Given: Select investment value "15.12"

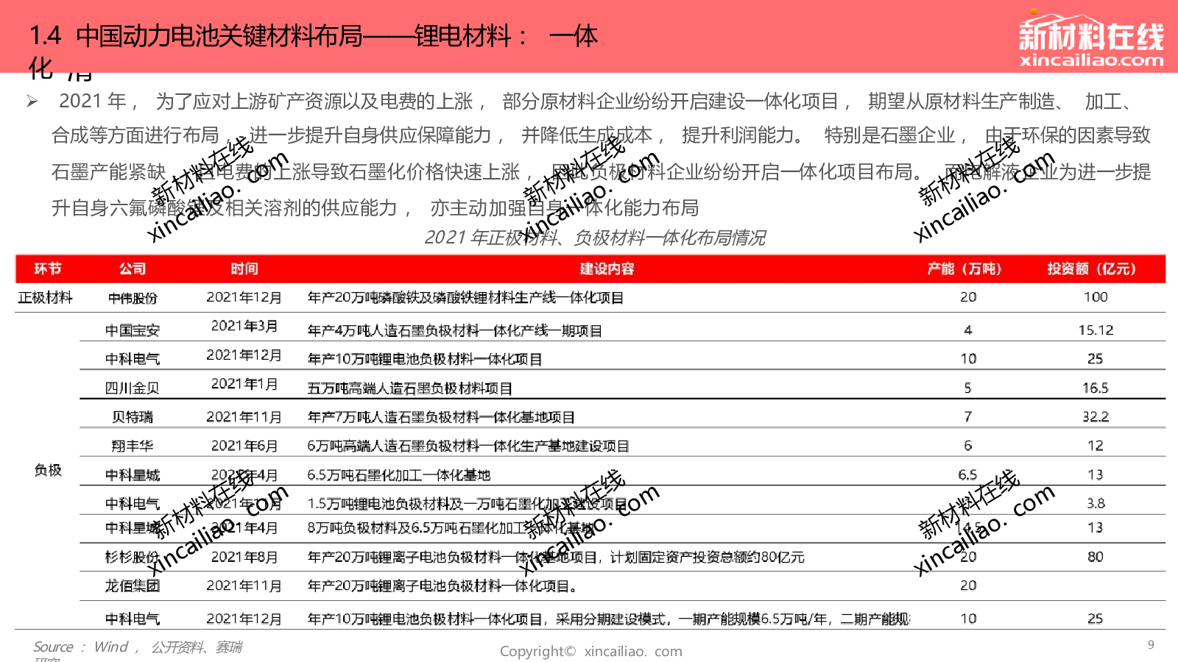Looking at the screenshot, I should pos(1096,330).
